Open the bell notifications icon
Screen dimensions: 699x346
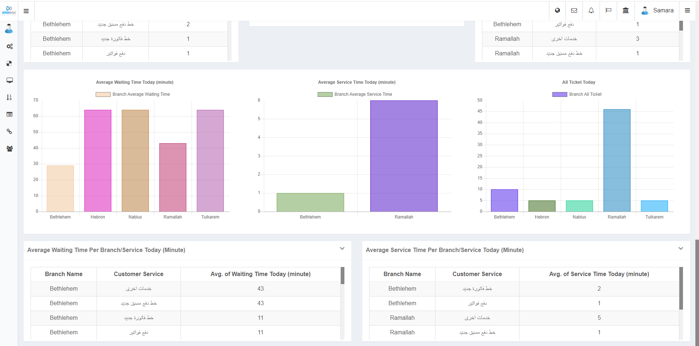[591, 11]
